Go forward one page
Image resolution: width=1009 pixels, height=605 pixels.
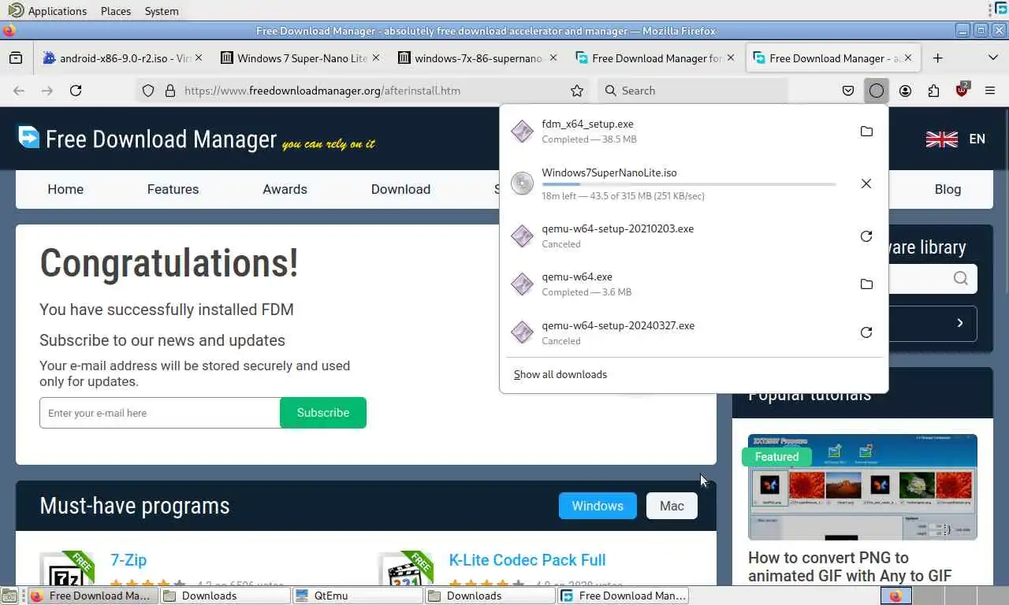(x=47, y=91)
